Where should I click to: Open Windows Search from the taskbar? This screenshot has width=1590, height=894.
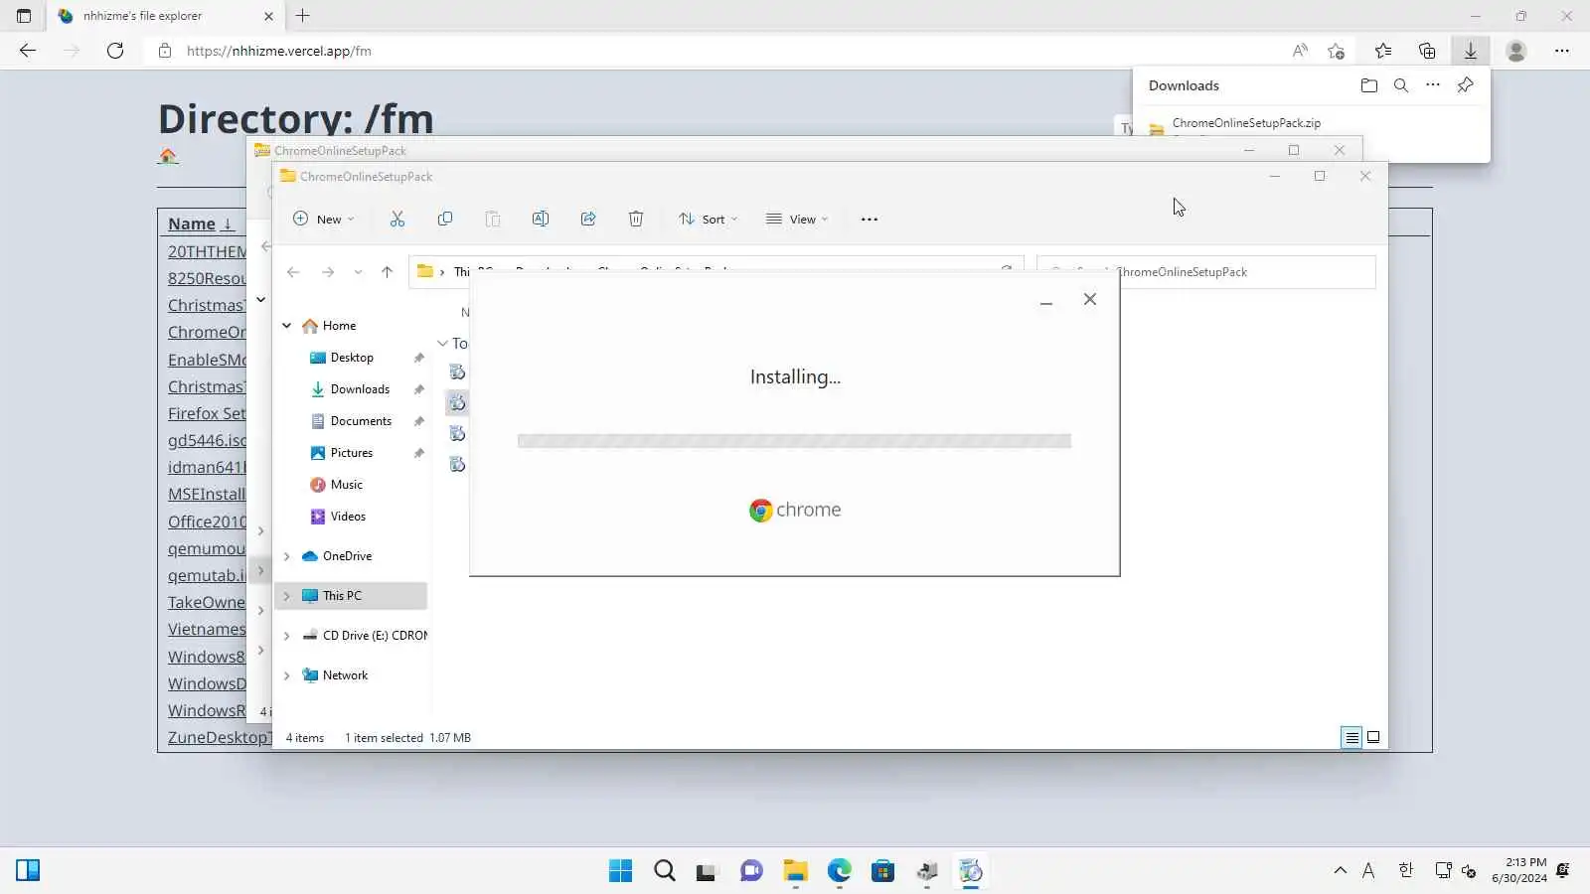[665, 871]
